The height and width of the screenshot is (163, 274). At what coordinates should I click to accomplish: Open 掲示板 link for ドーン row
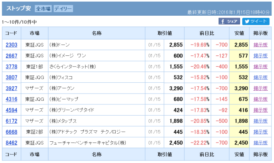click(260, 45)
